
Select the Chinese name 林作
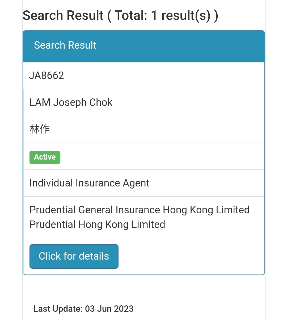tap(40, 129)
